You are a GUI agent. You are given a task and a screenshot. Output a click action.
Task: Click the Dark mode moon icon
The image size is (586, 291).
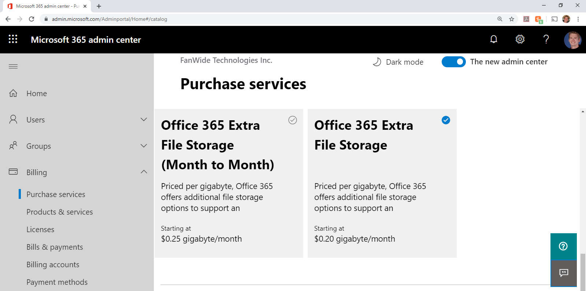(x=377, y=62)
